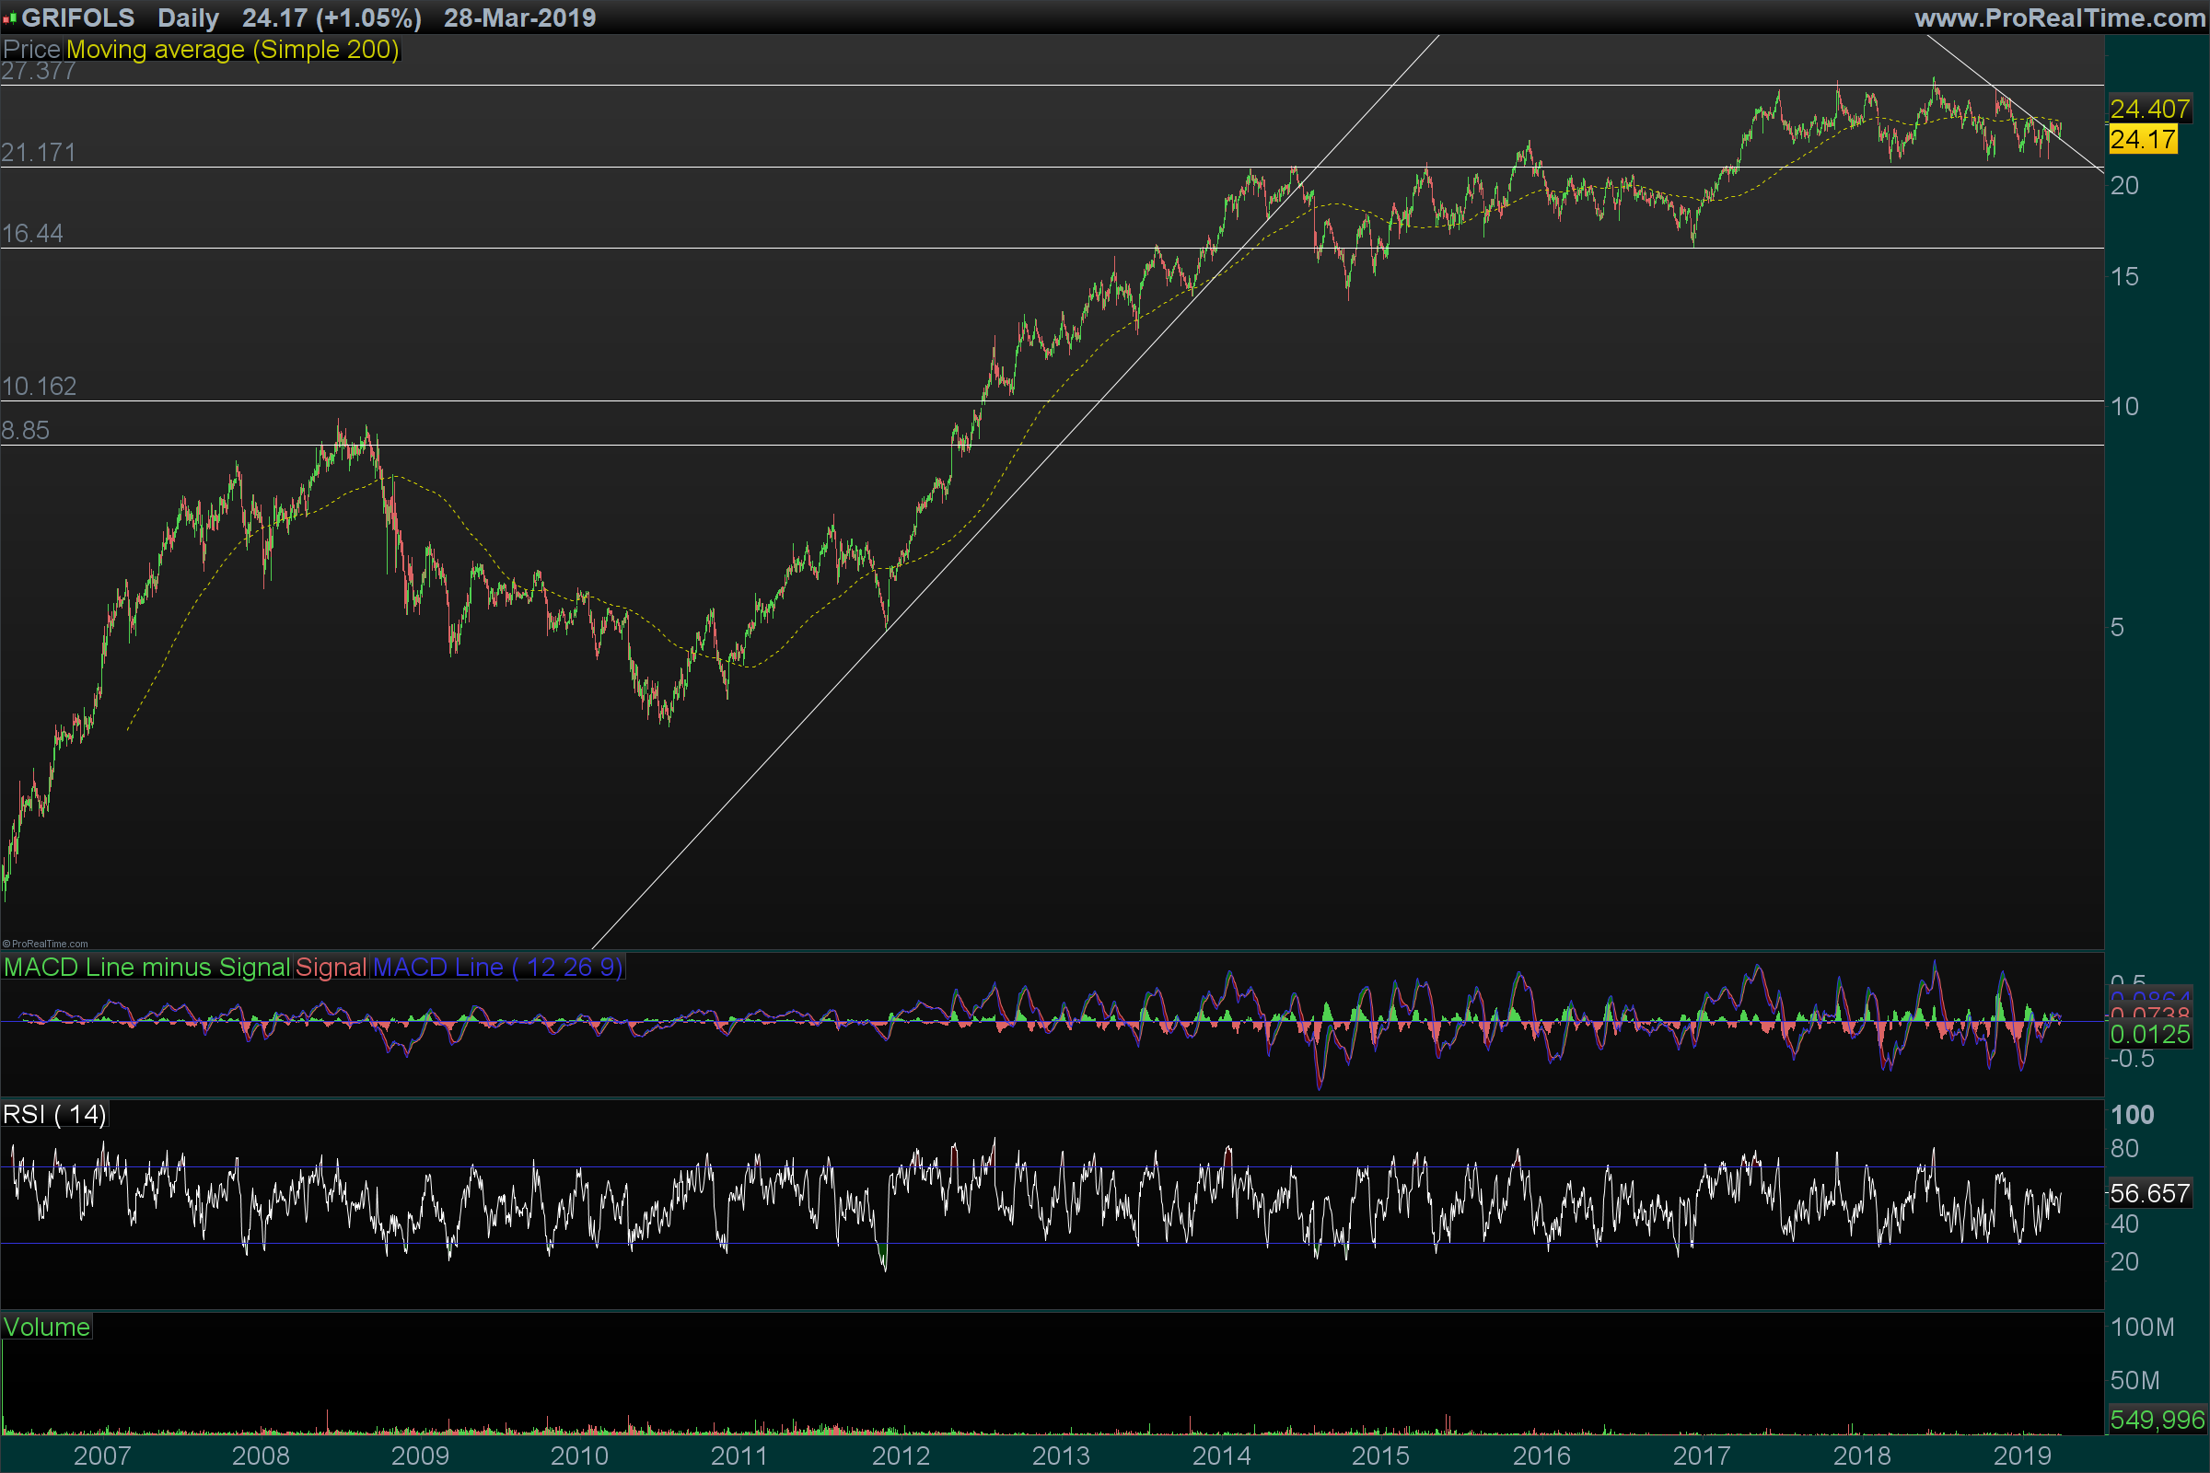This screenshot has height=1473, width=2210.
Task: Click the GRIFOLS ticker name
Action: (78, 17)
